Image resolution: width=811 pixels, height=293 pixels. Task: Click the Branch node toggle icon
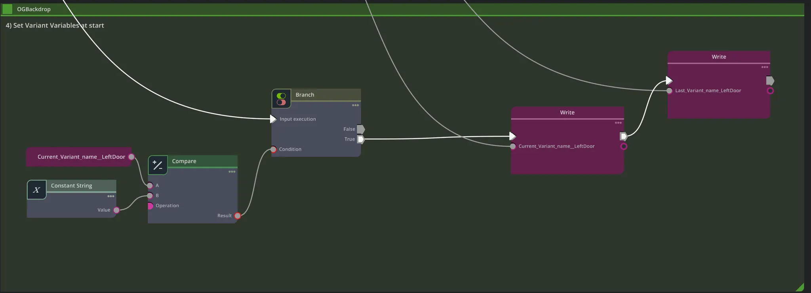(281, 99)
